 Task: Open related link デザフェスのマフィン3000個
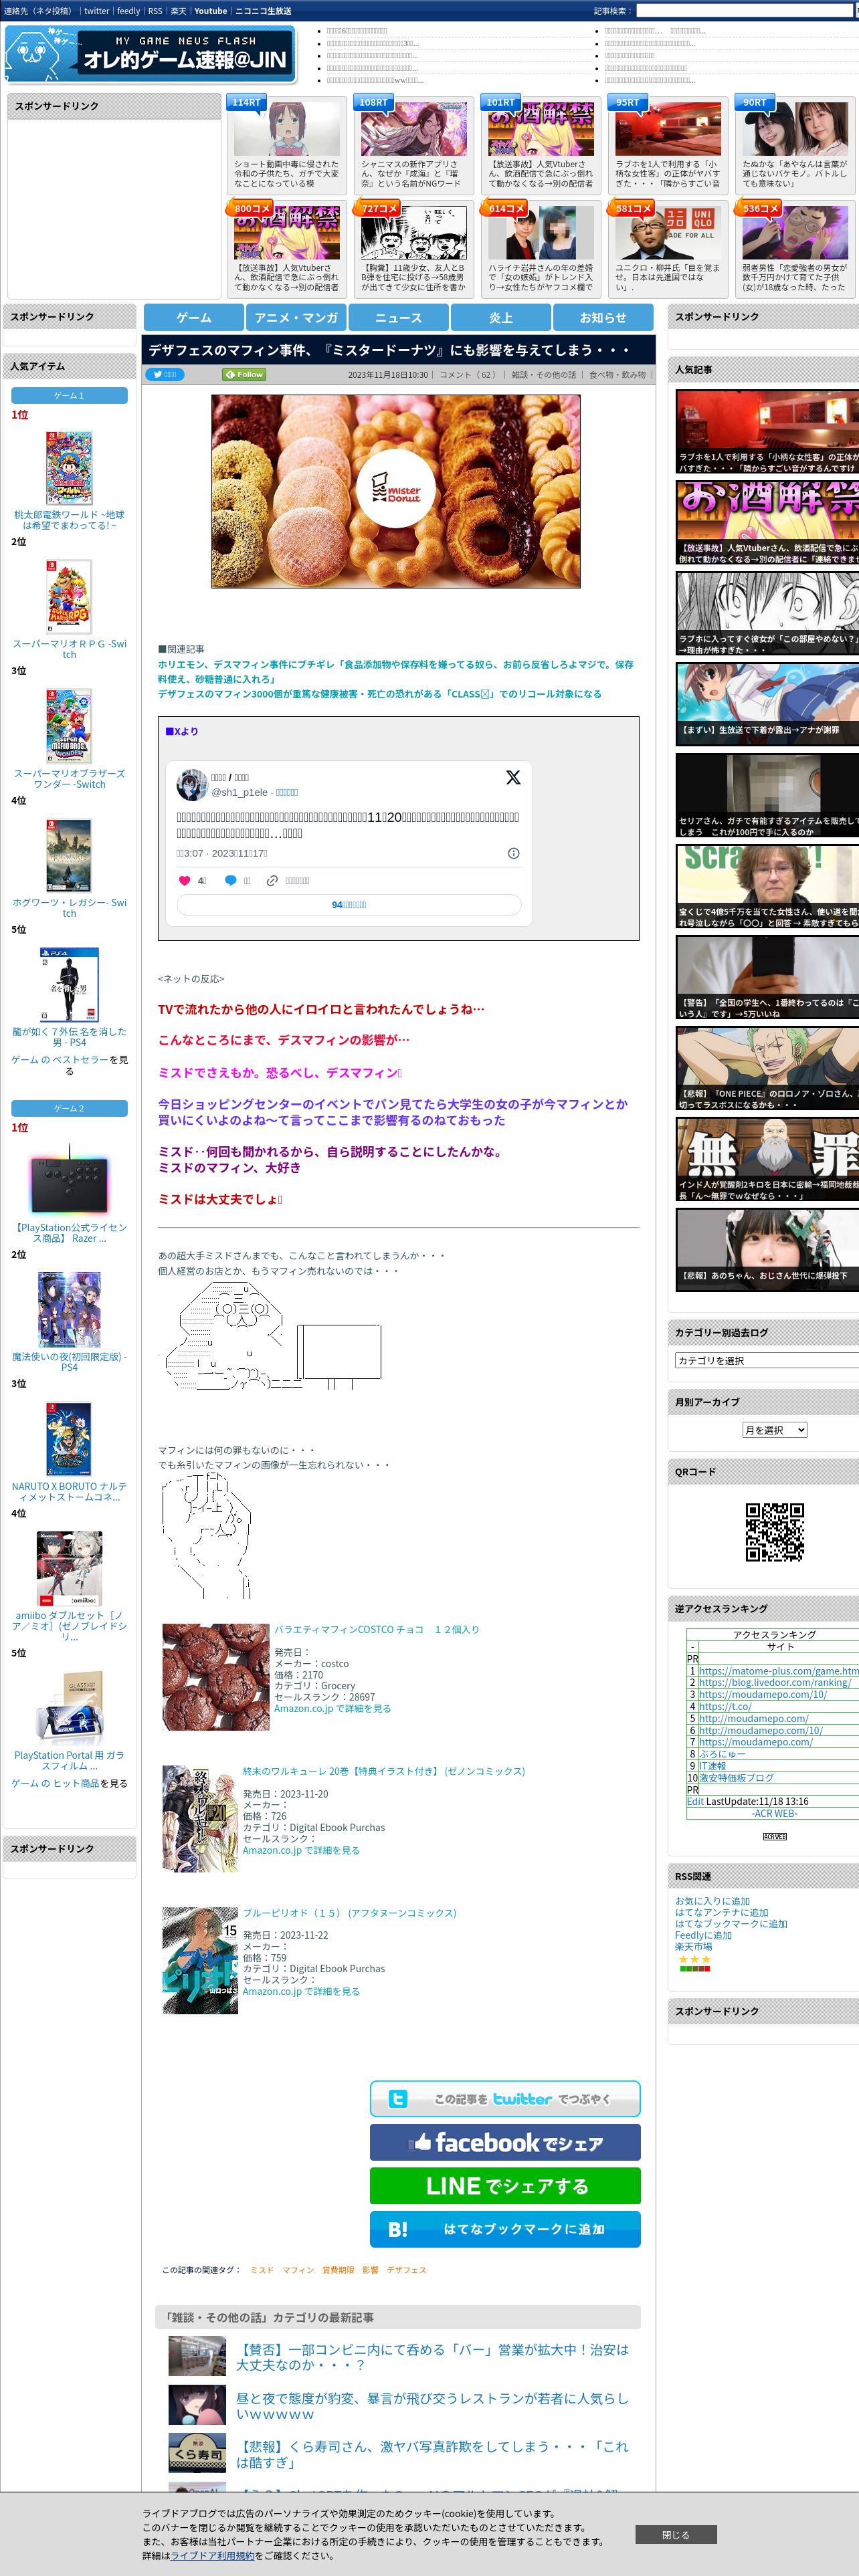tap(380, 694)
